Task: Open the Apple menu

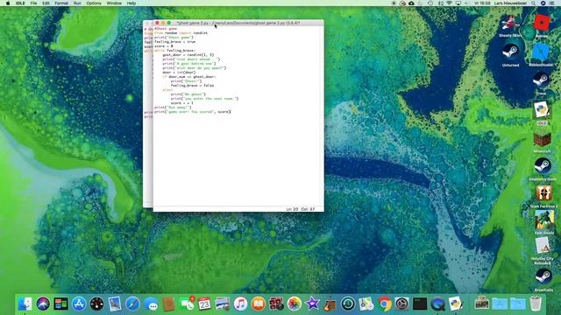Action: point(8,3)
